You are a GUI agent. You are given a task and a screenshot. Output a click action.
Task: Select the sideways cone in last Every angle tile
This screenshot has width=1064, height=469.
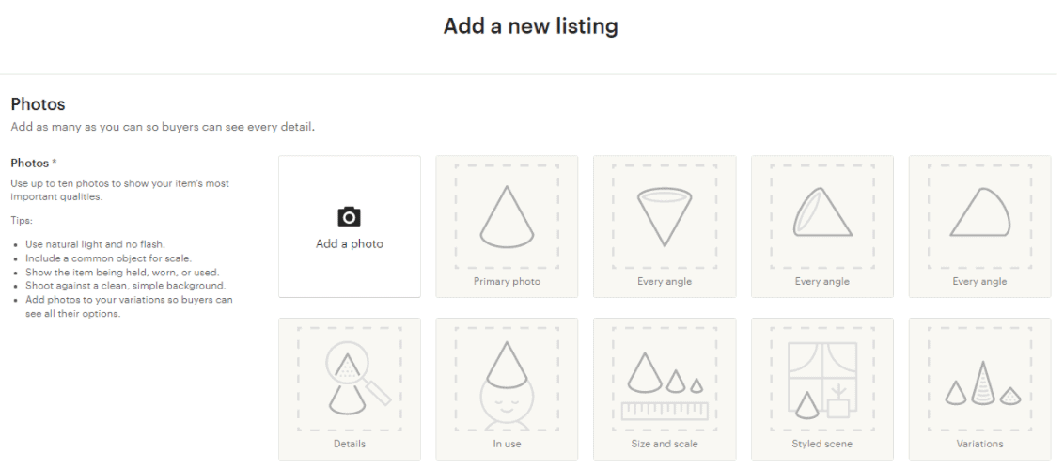(979, 211)
